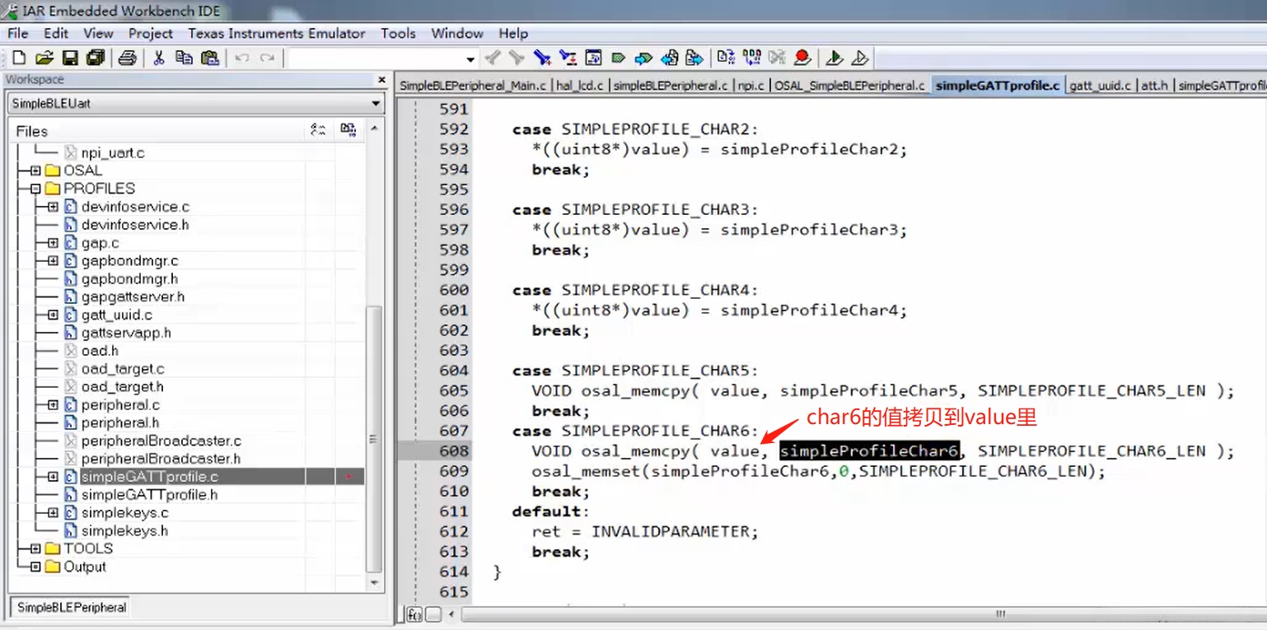Click the Paste clipboard icon
1267x630 pixels.
coord(210,58)
